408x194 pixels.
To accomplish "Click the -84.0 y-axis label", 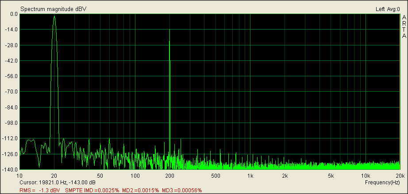I will pos(12,108).
